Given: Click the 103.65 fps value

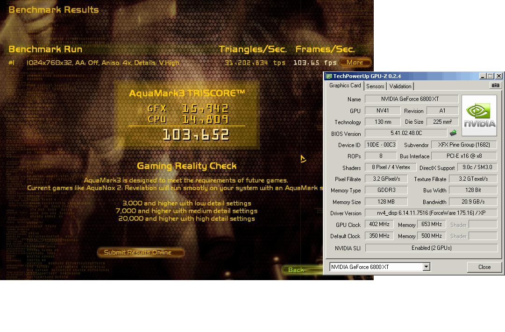Looking at the screenshot, I should [x=315, y=63].
